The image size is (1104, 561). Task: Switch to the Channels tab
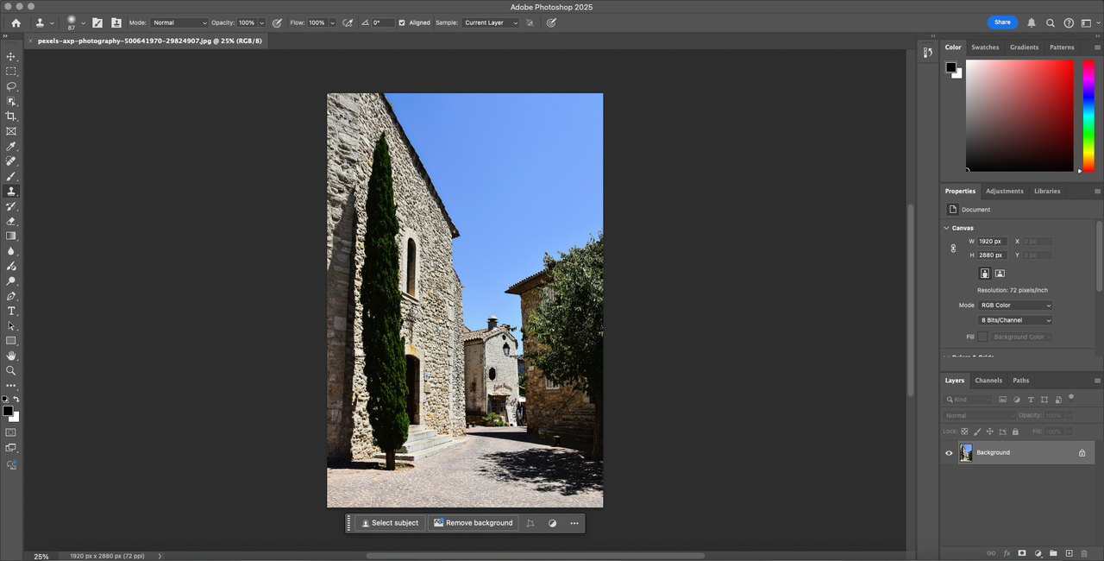[x=988, y=380]
